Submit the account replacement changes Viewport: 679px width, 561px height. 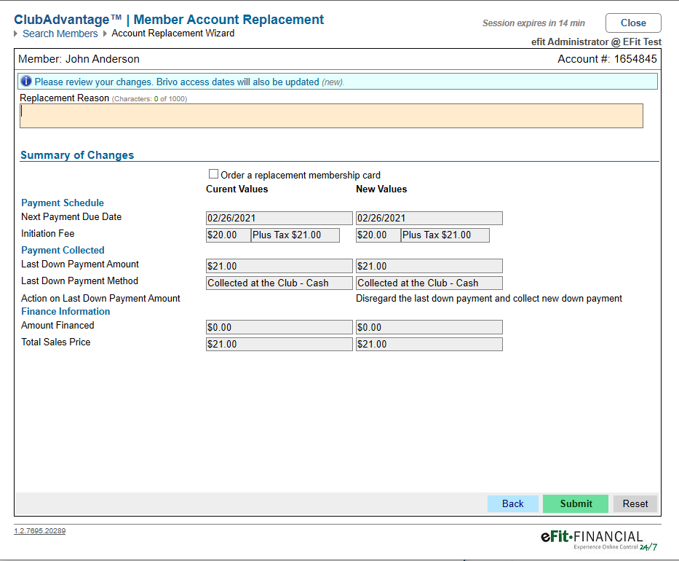pyautogui.click(x=576, y=503)
